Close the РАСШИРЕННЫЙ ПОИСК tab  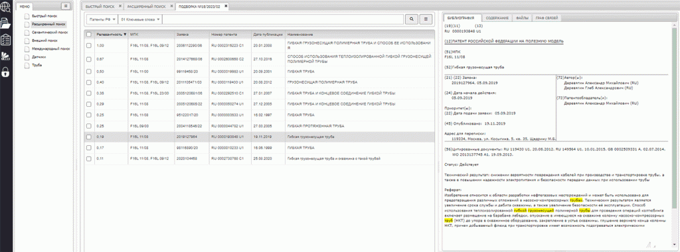coord(173,6)
